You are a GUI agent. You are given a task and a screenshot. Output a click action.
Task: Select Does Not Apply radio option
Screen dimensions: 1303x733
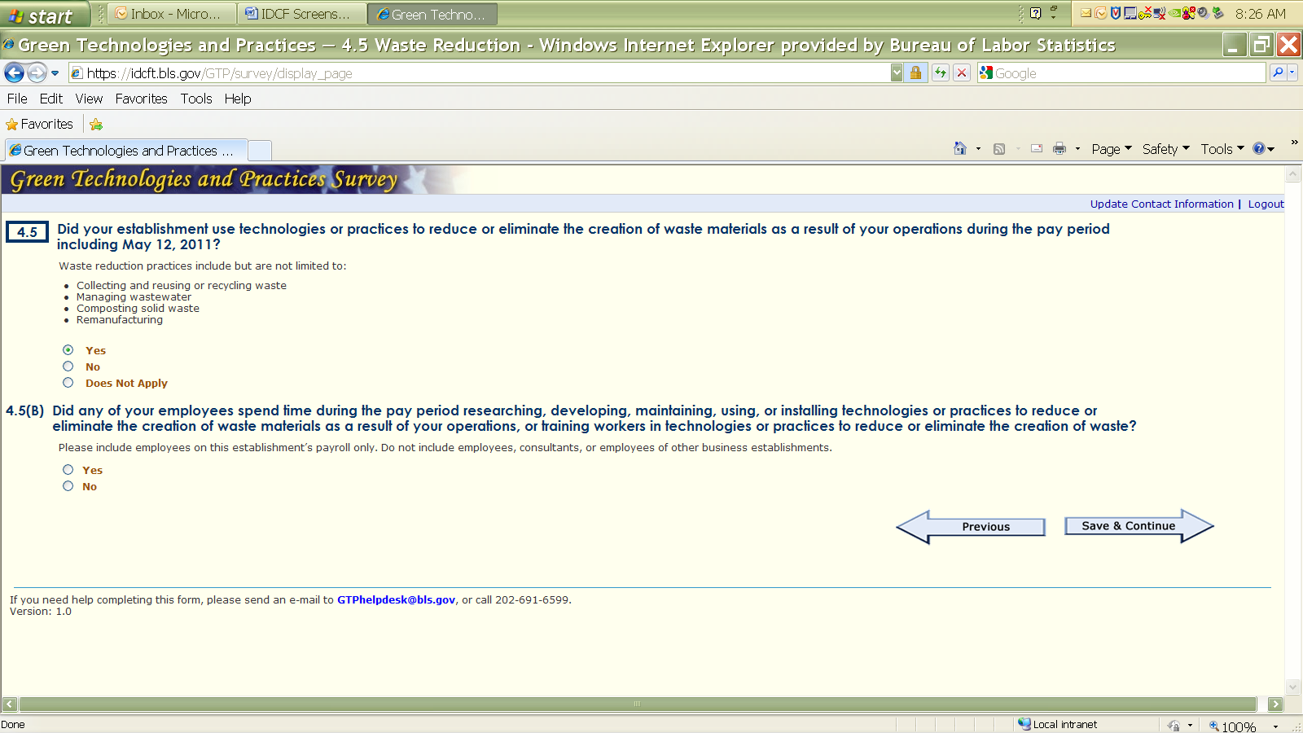coord(68,383)
